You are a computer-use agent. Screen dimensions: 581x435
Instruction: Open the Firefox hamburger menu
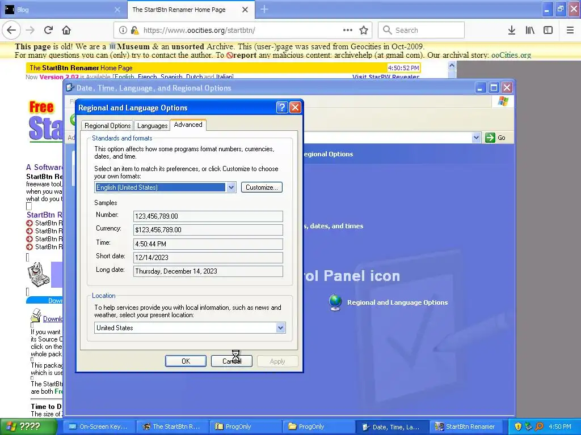click(x=570, y=30)
